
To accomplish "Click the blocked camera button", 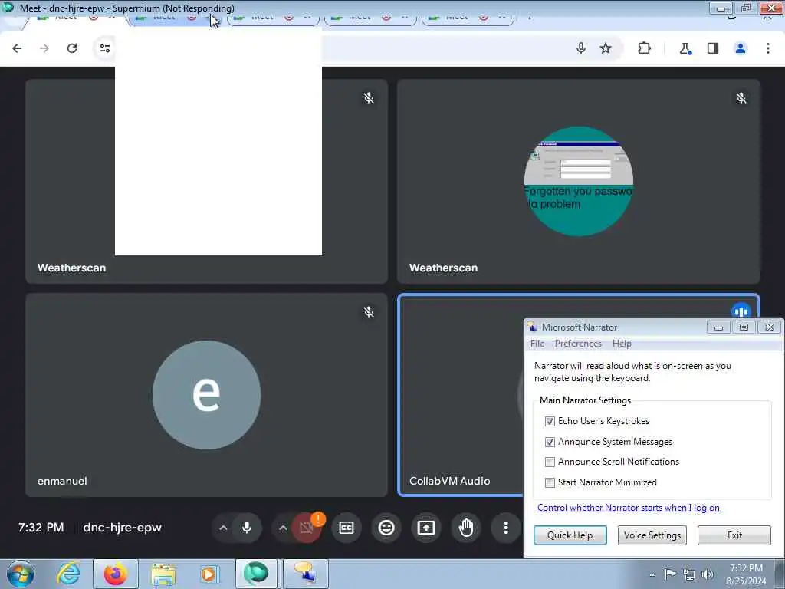I will pos(306,528).
